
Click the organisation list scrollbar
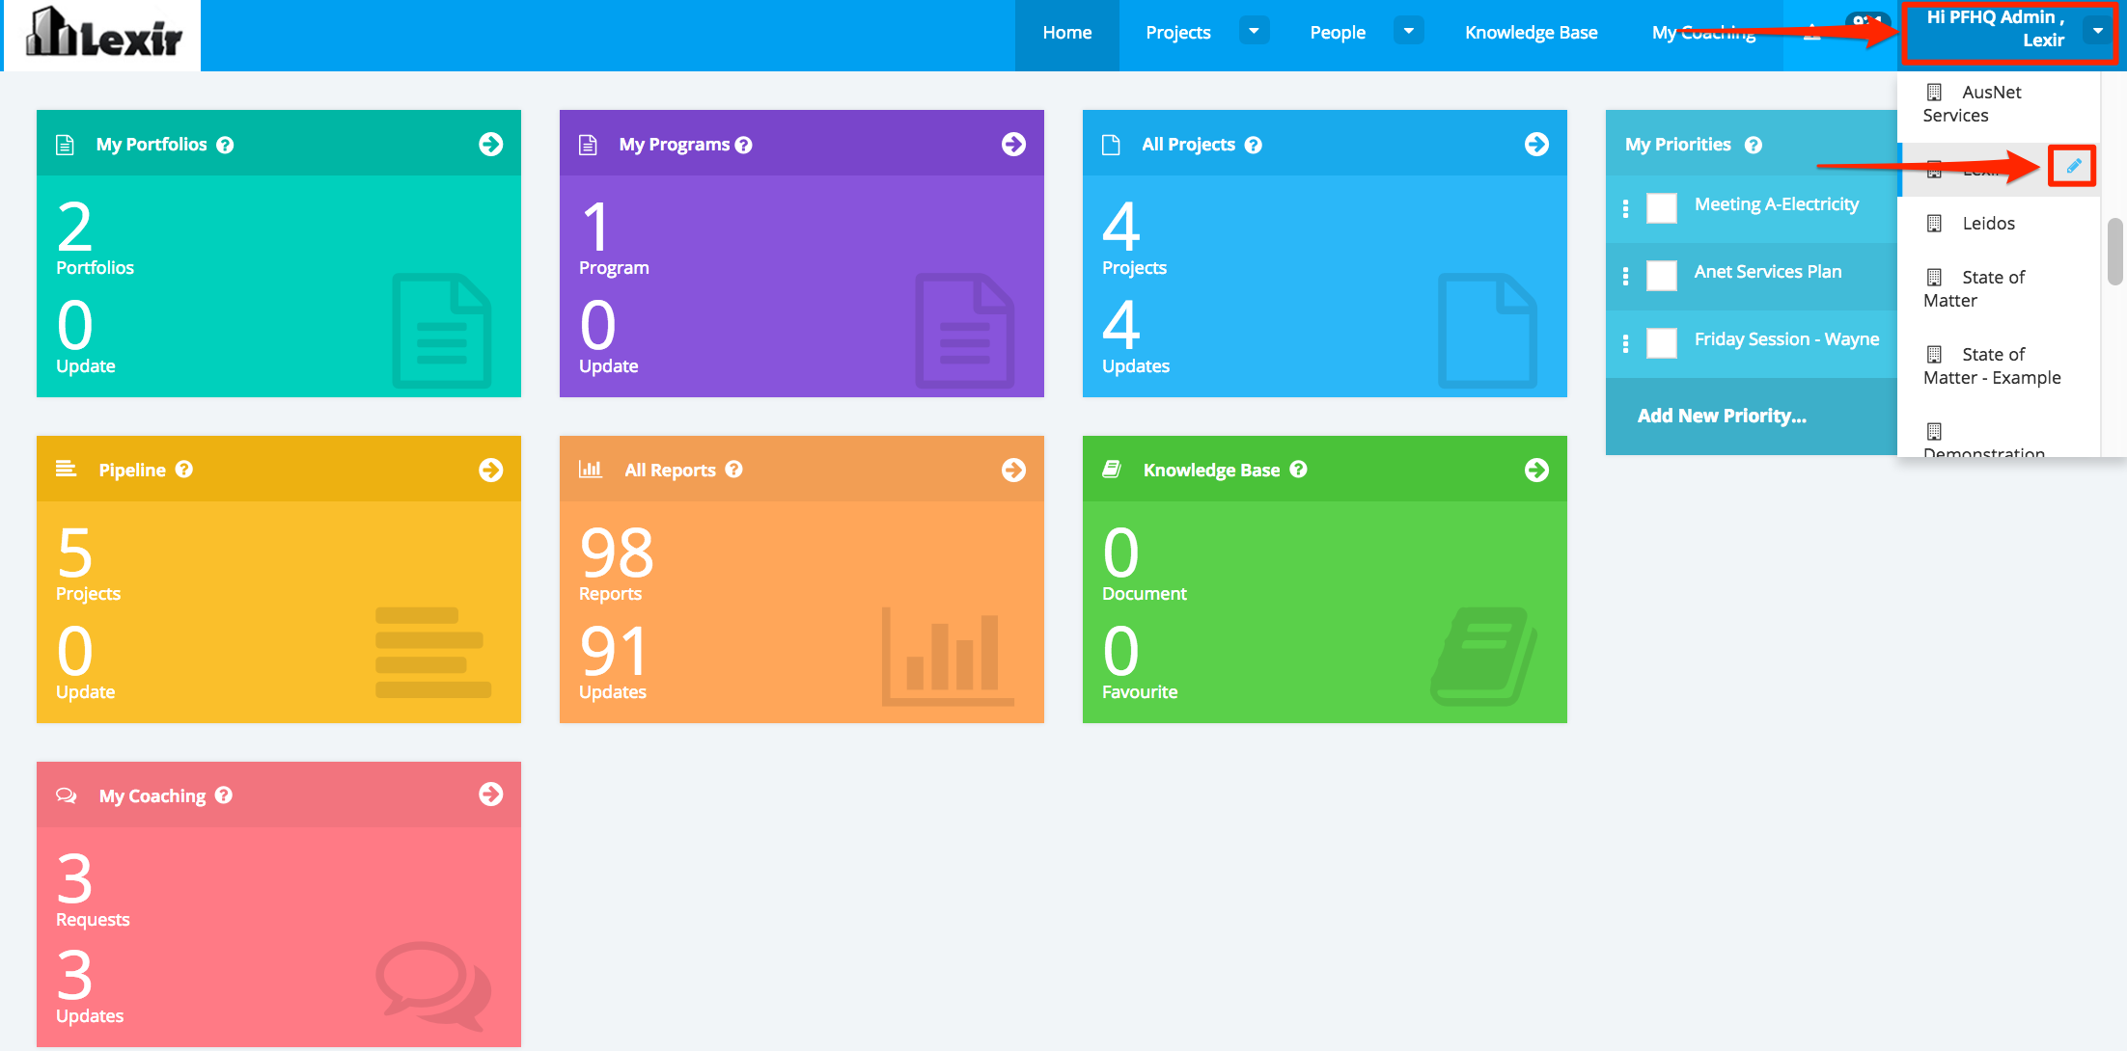click(x=2114, y=251)
